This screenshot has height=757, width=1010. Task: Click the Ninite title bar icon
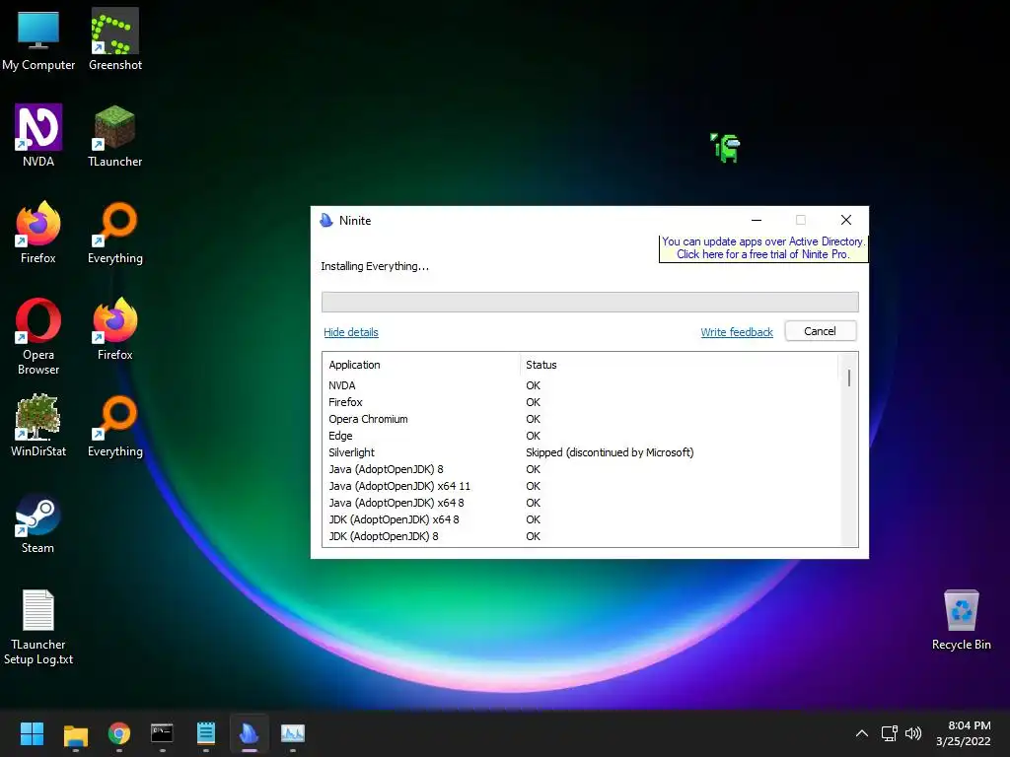326,220
